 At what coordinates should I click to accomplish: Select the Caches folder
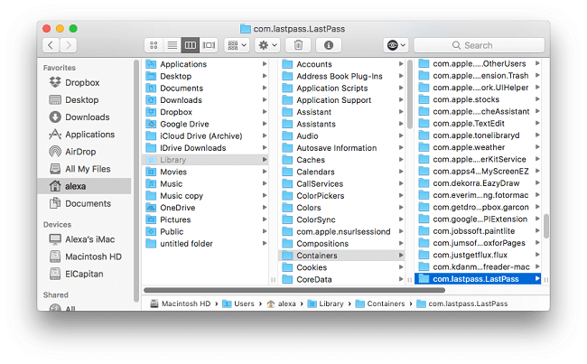click(x=341, y=160)
